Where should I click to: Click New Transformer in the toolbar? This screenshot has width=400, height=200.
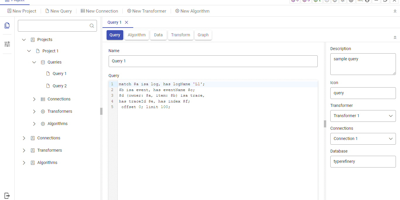coord(146,11)
